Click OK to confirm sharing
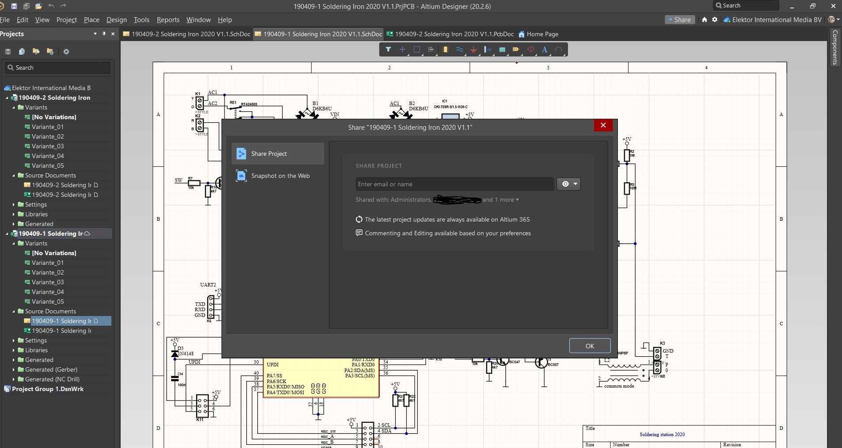842x448 pixels. pos(590,346)
